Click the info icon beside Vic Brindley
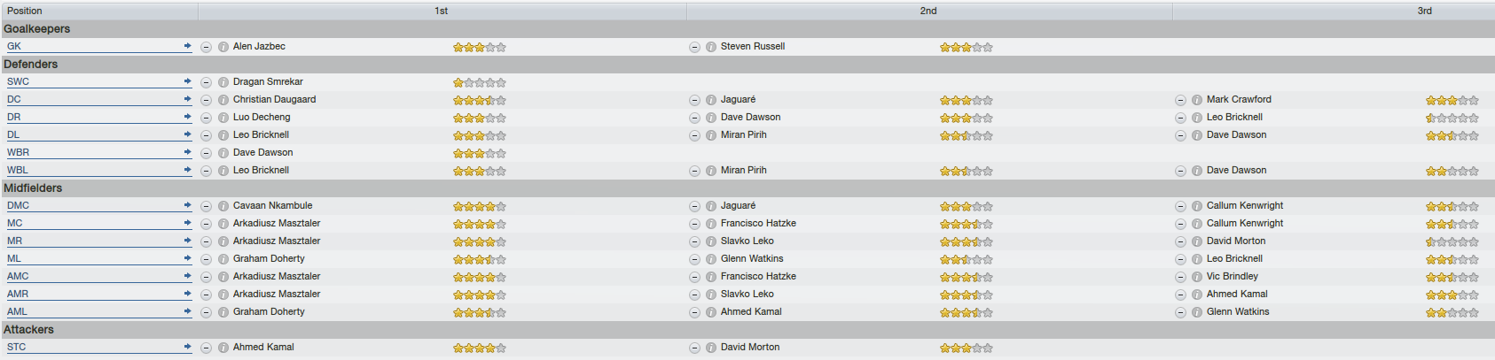1495x360 pixels. coord(1197,277)
